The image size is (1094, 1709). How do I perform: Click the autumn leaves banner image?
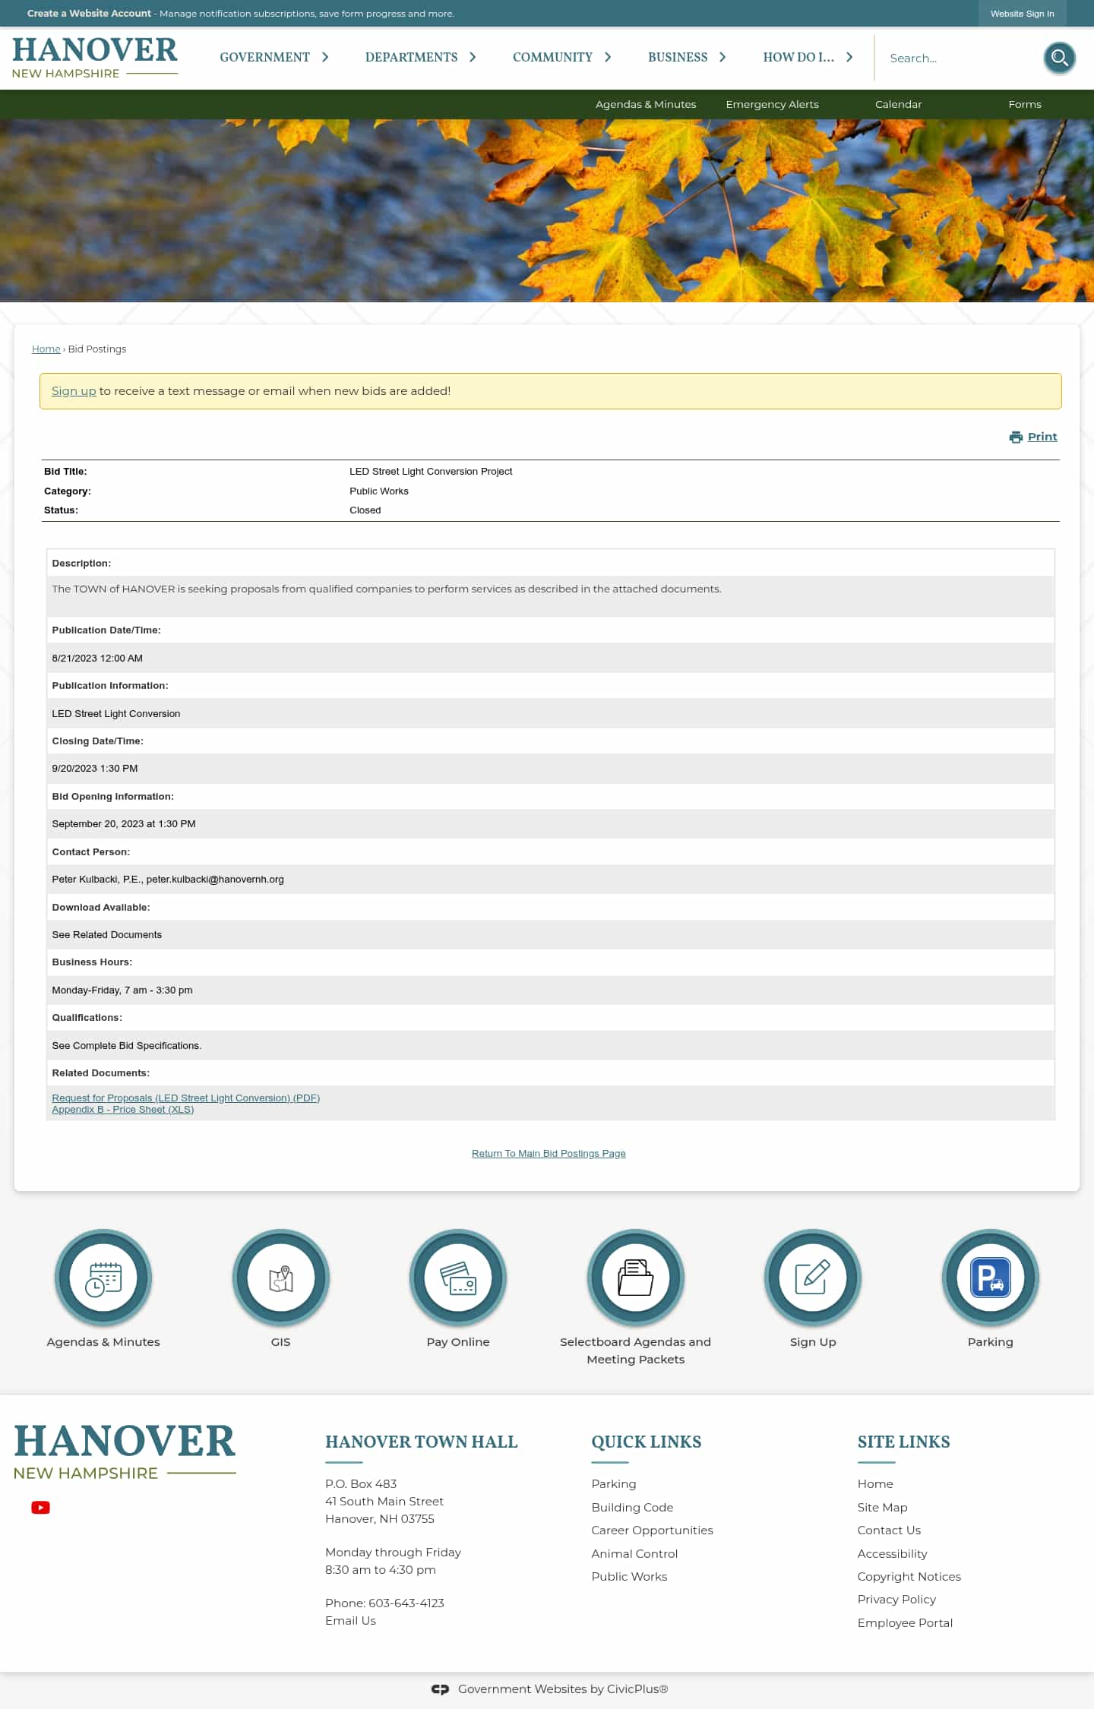pyautogui.click(x=547, y=210)
